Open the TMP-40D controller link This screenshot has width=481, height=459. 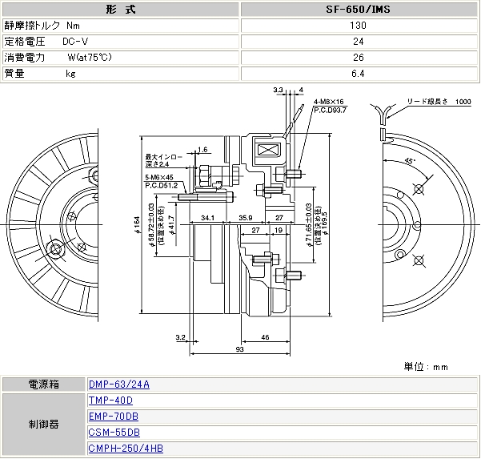(x=110, y=401)
